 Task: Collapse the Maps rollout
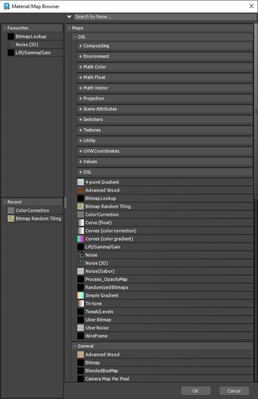pyautogui.click(x=69, y=28)
